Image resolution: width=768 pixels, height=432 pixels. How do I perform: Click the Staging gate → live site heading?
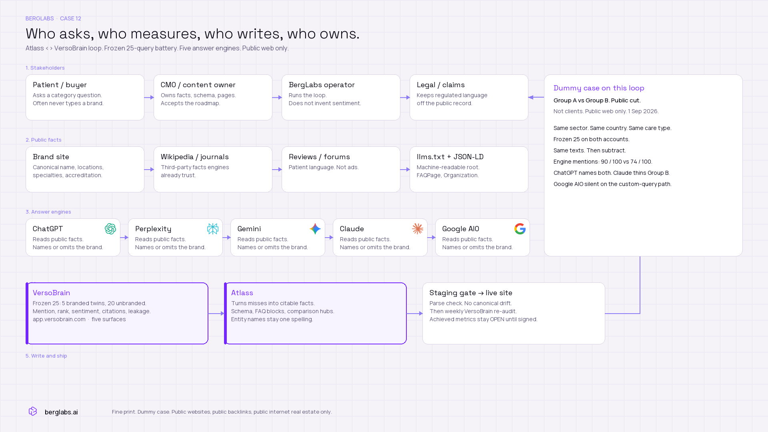[x=471, y=293]
